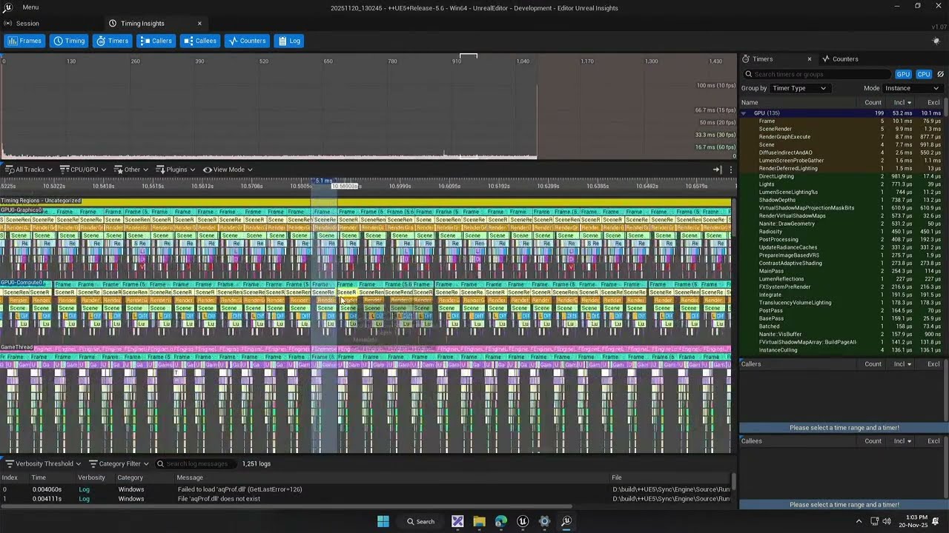Open the Plugins dropdown

click(176, 170)
